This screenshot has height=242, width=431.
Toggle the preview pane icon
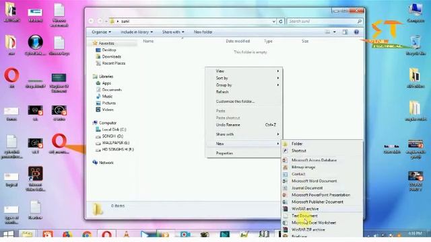coord(345,32)
